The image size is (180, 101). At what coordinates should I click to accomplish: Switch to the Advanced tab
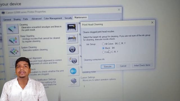pyautogui.click(x=37, y=19)
